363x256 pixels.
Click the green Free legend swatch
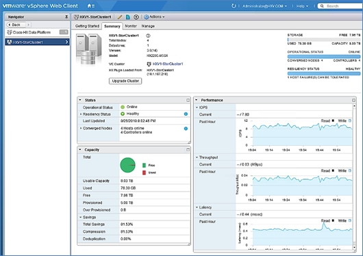[144, 165]
